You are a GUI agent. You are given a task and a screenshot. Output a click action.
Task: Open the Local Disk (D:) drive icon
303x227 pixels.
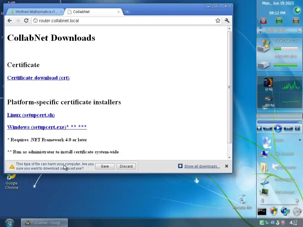point(264,65)
